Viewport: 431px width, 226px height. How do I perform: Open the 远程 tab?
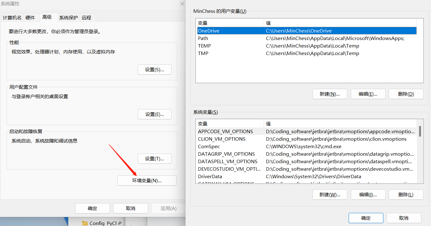tap(87, 18)
